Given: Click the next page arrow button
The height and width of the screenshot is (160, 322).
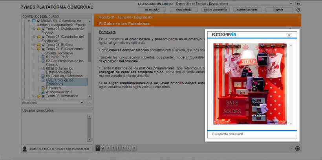Looking at the screenshot, I should pos(297,149).
